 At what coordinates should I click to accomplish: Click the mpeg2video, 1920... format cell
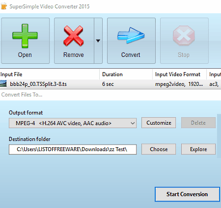tap(179, 84)
